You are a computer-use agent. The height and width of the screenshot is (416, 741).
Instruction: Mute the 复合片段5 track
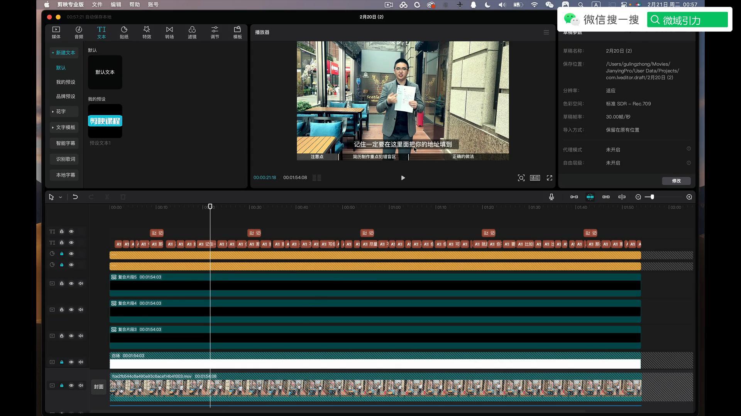[x=81, y=283]
